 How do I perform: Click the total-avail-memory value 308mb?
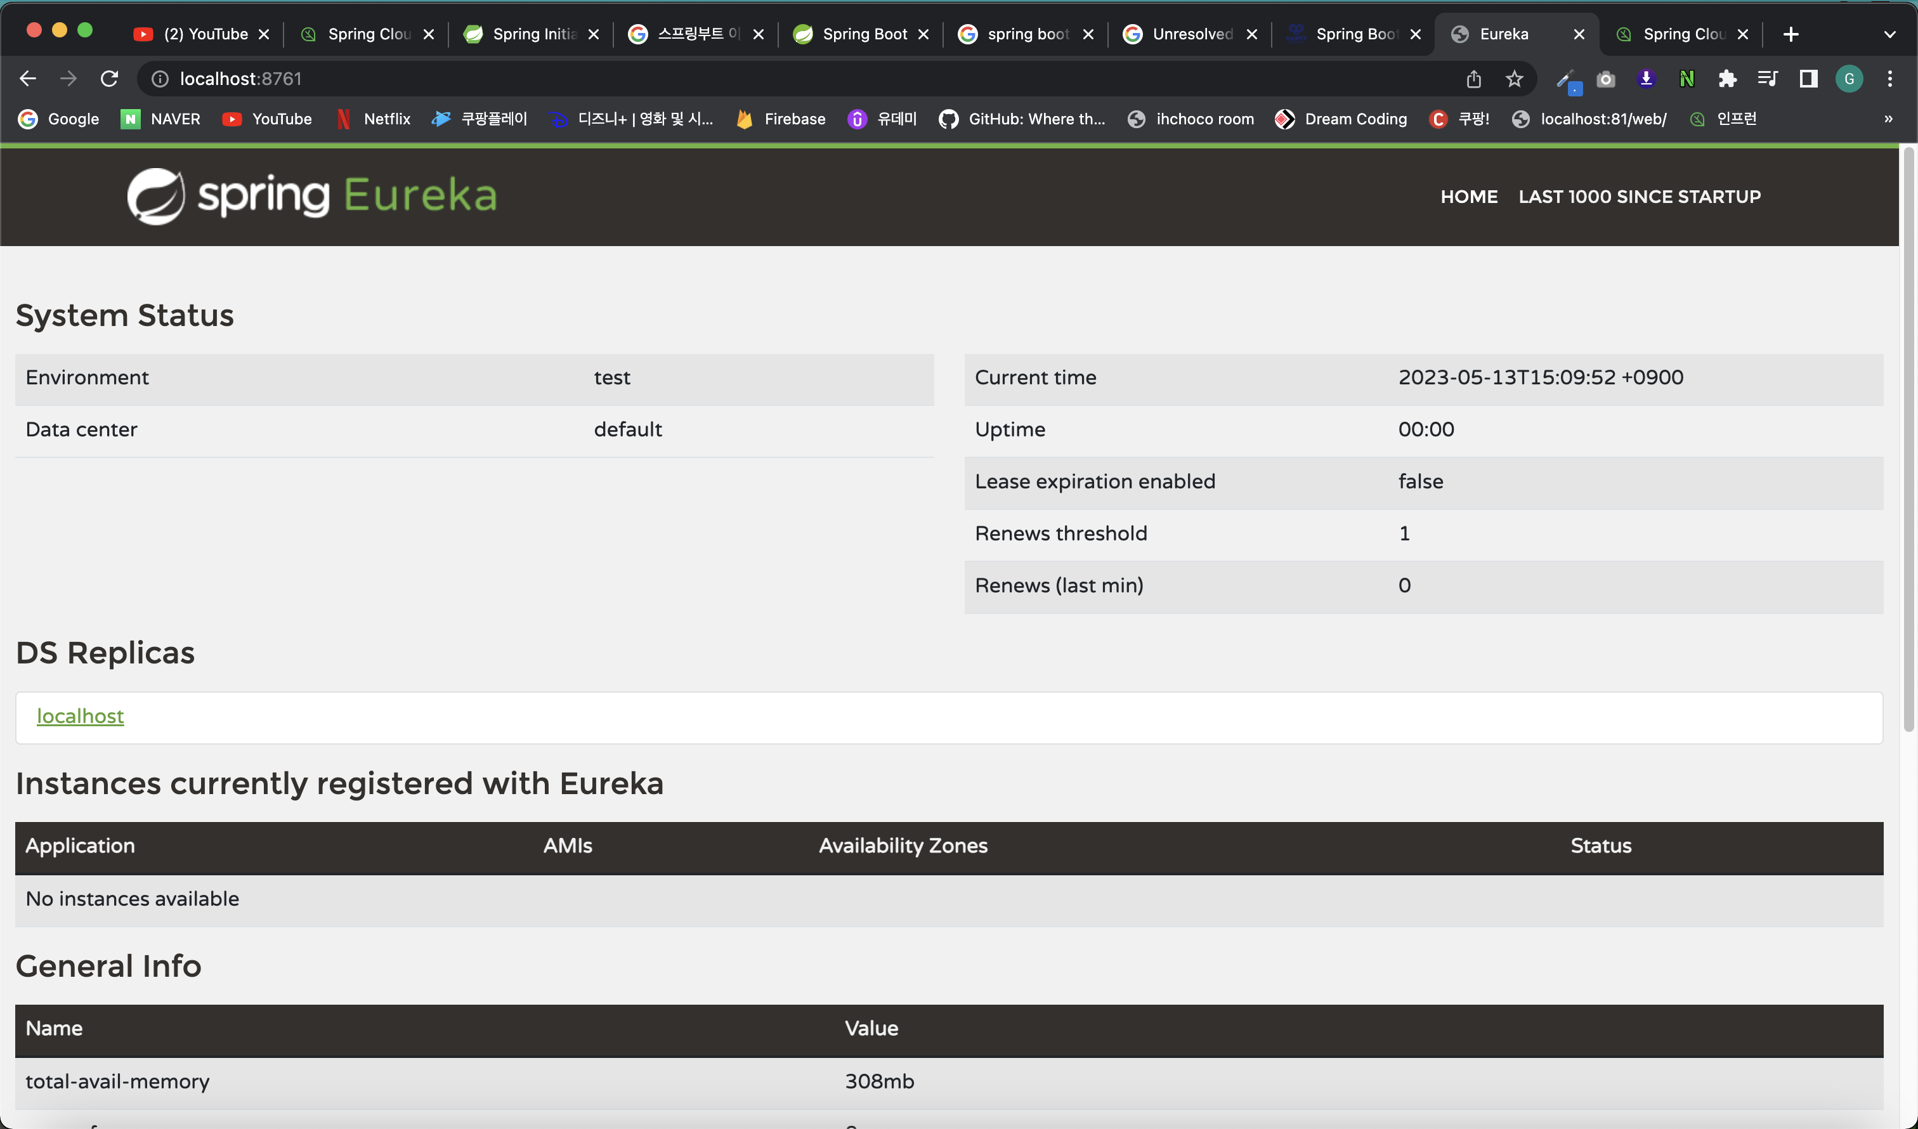(x=879, y=1081)
